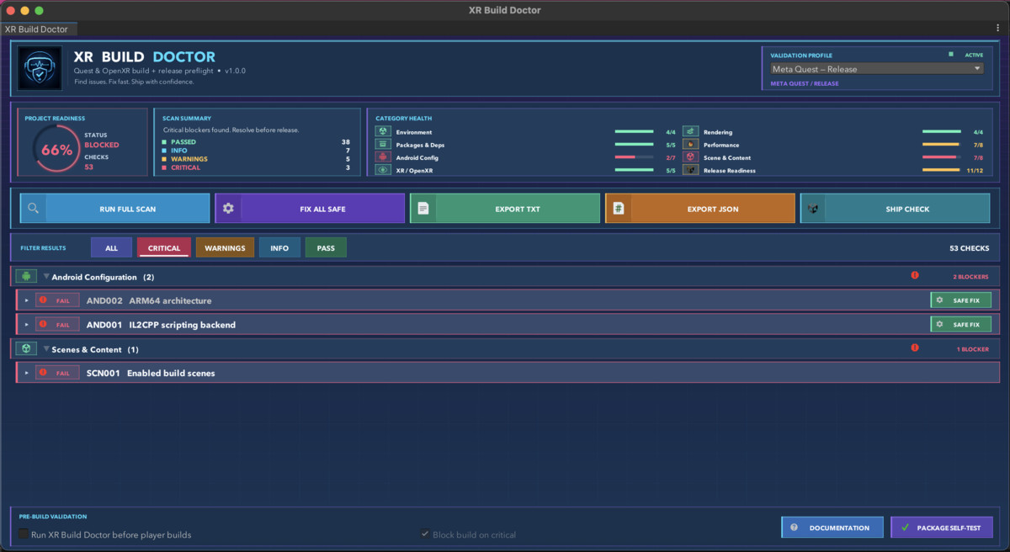Select the WARNINGS filter tab
Screen dimensions: 1010x552
tap(225, 247)
